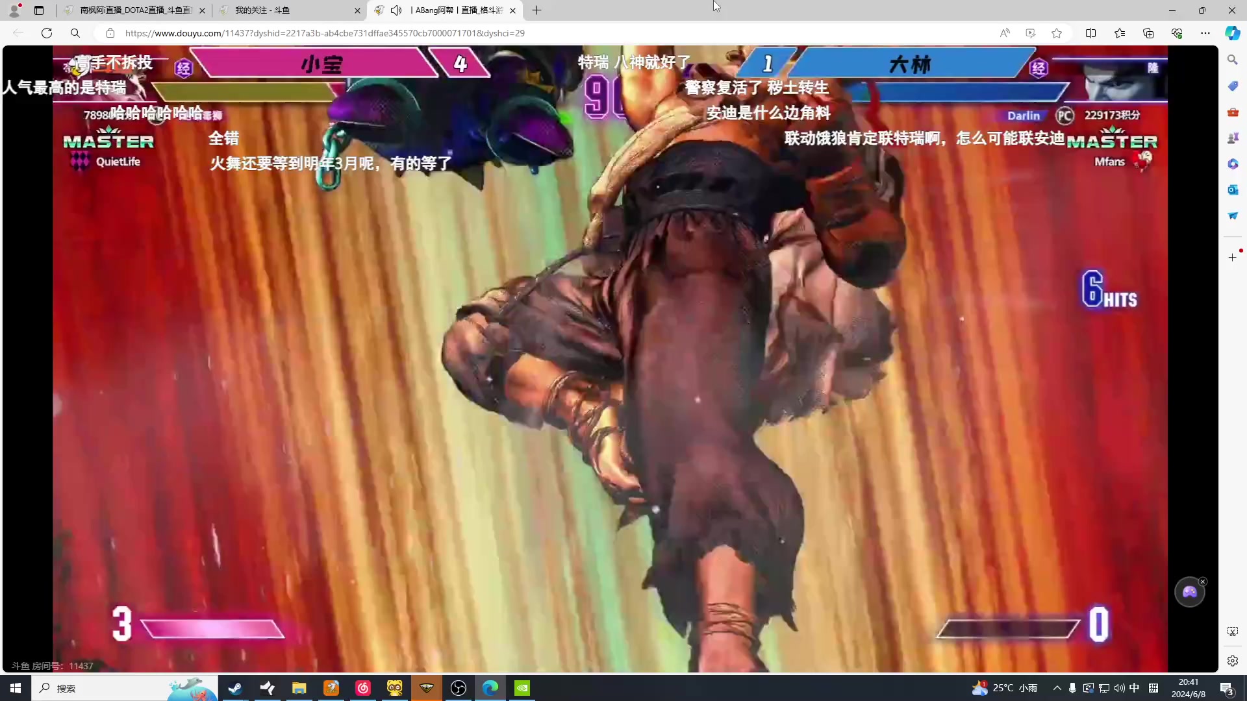Screen dimensions: 1247x701
Task: Open the Favorites list
Action: point(1120,33)
